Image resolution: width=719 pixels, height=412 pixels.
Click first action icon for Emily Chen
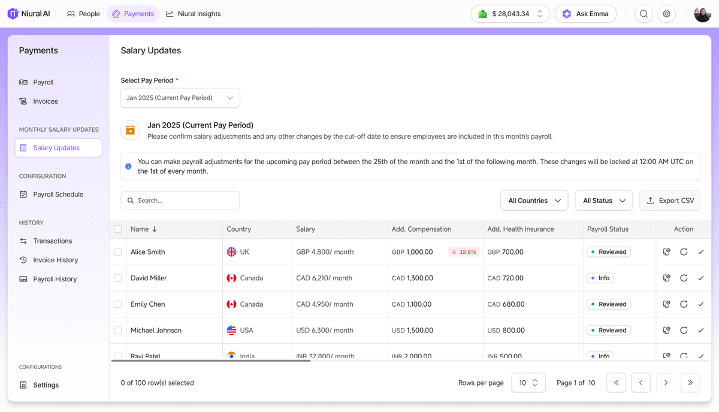tap(666, 304)
